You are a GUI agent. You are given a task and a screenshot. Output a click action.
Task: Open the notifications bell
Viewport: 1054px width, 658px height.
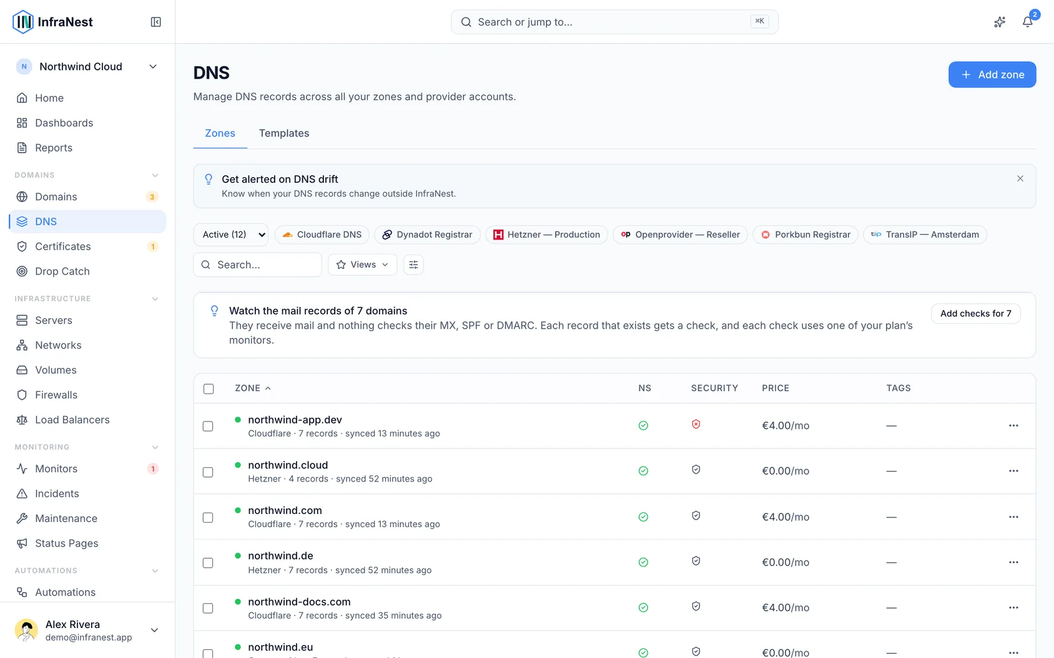(x=1027, y=22)
